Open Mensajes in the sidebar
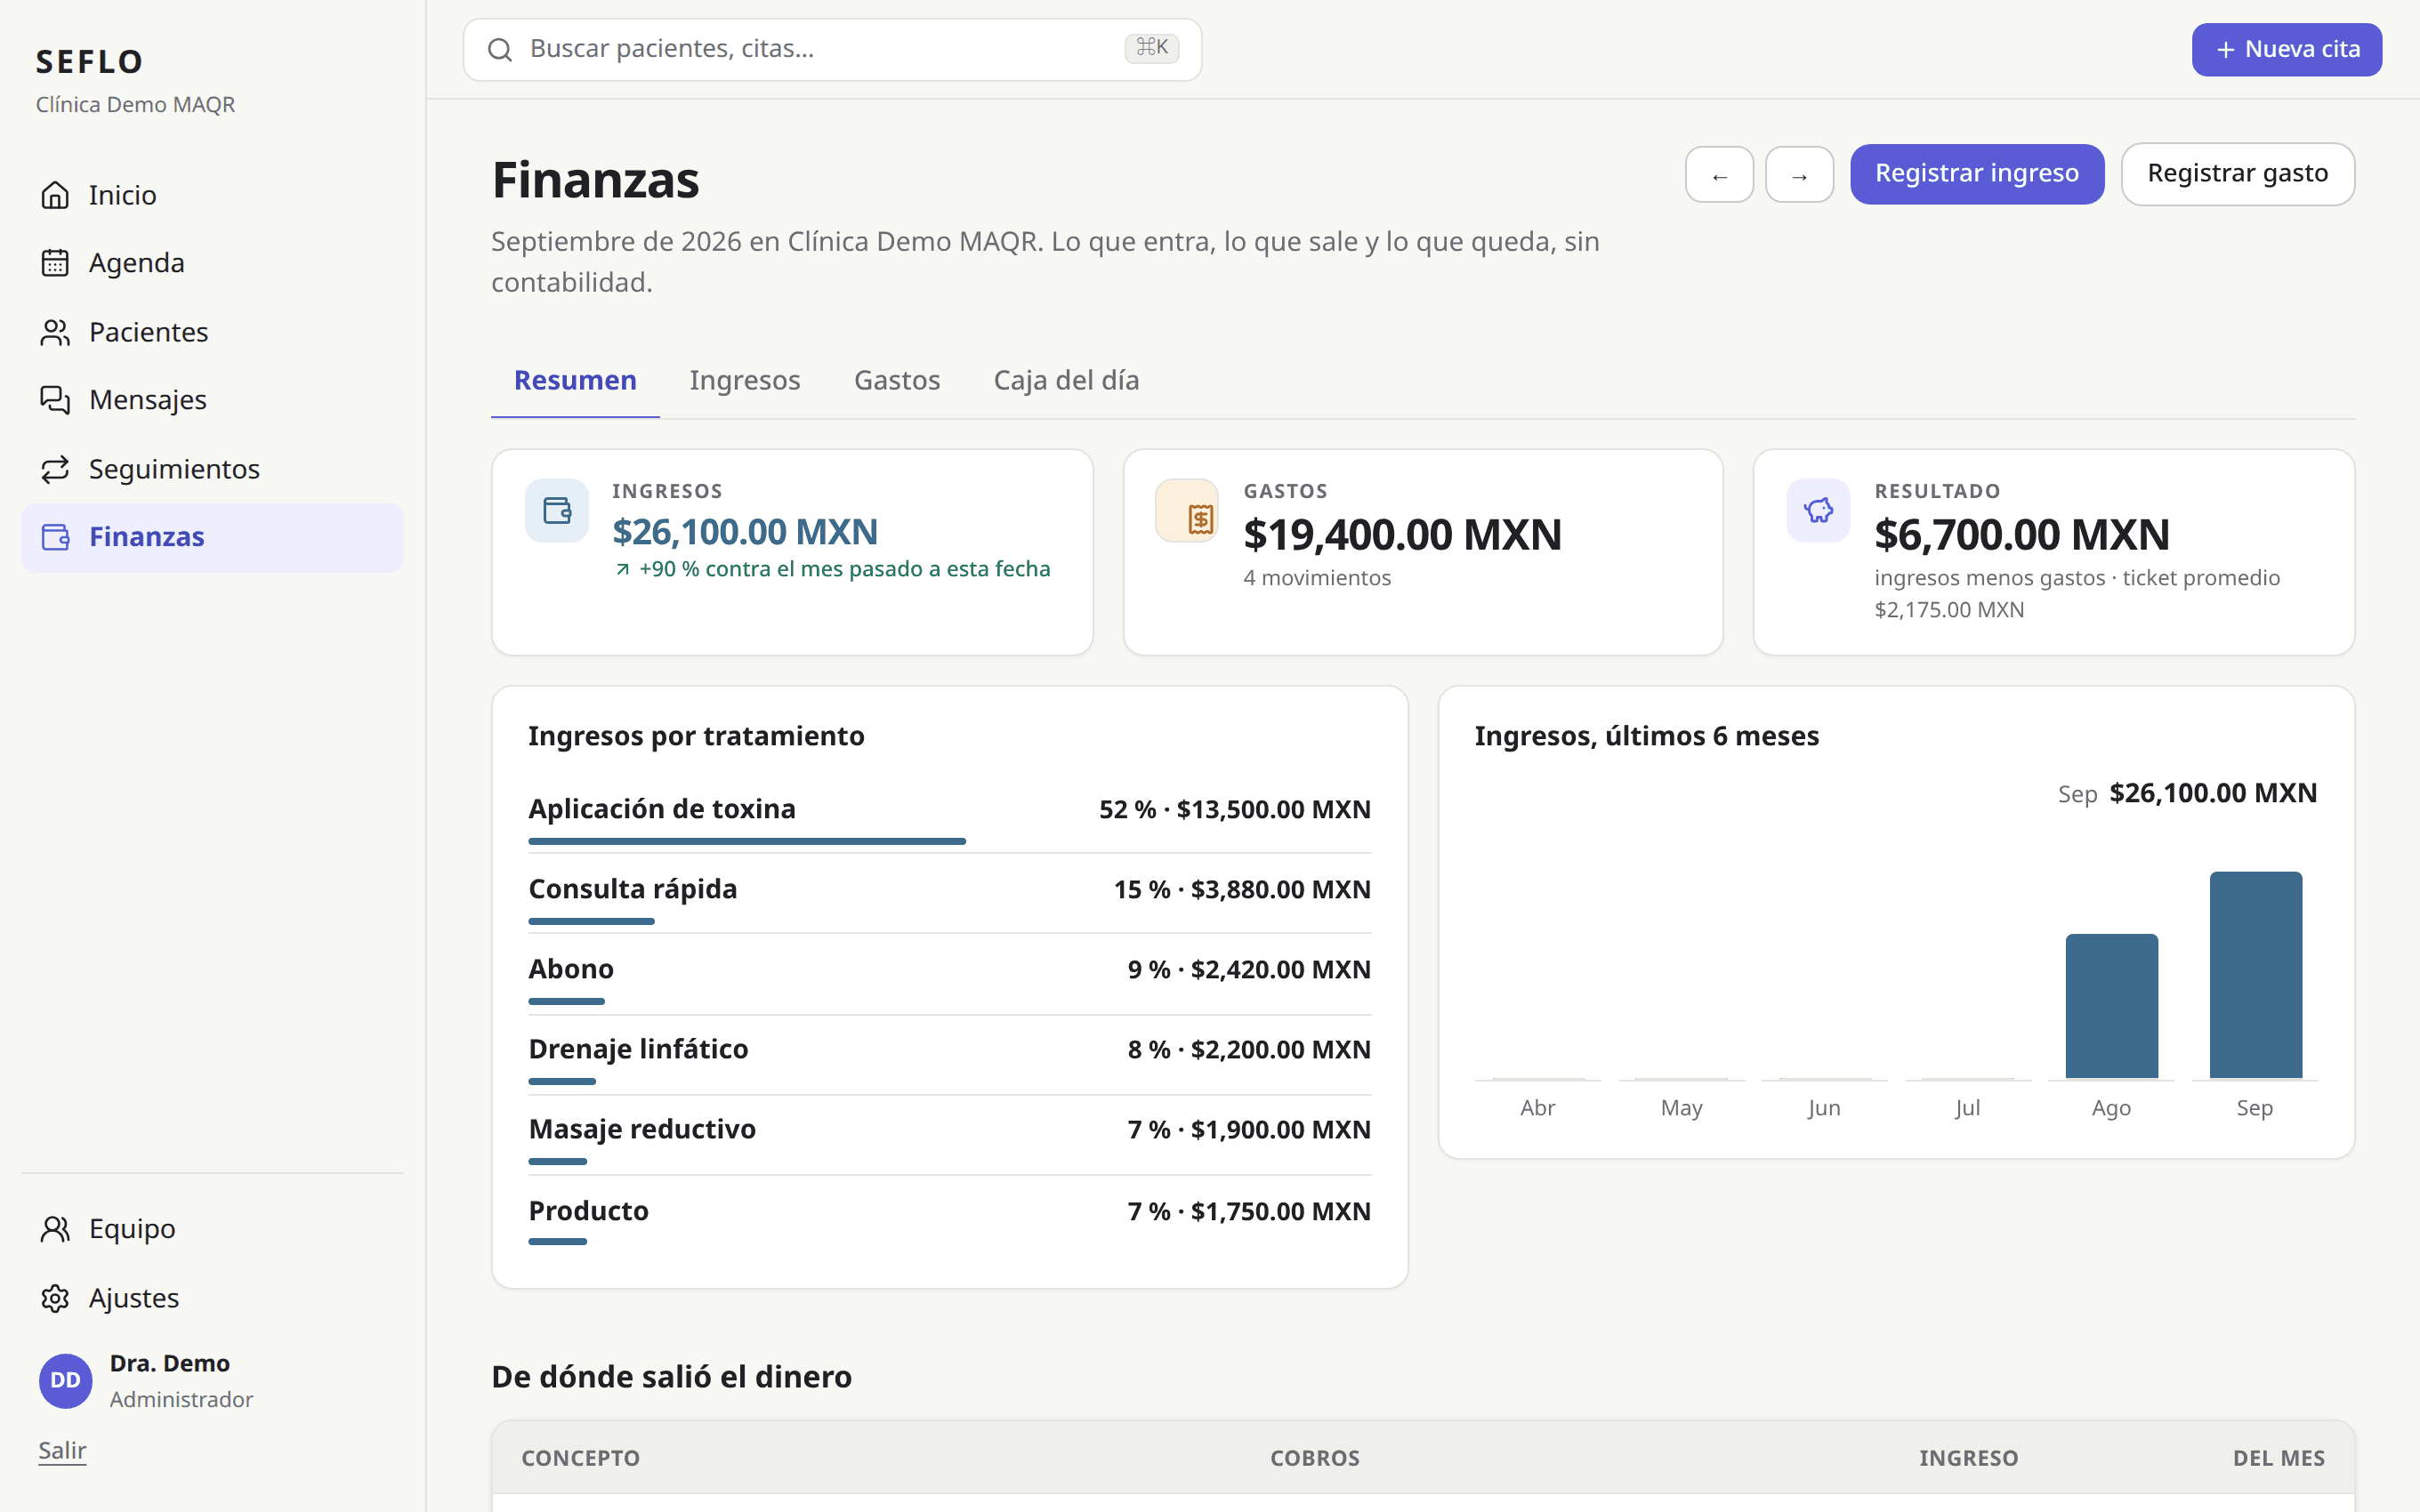Image resolution: width=2420 pixels, height=1512 pixels. pyautogui.click(x=212, y=400)
